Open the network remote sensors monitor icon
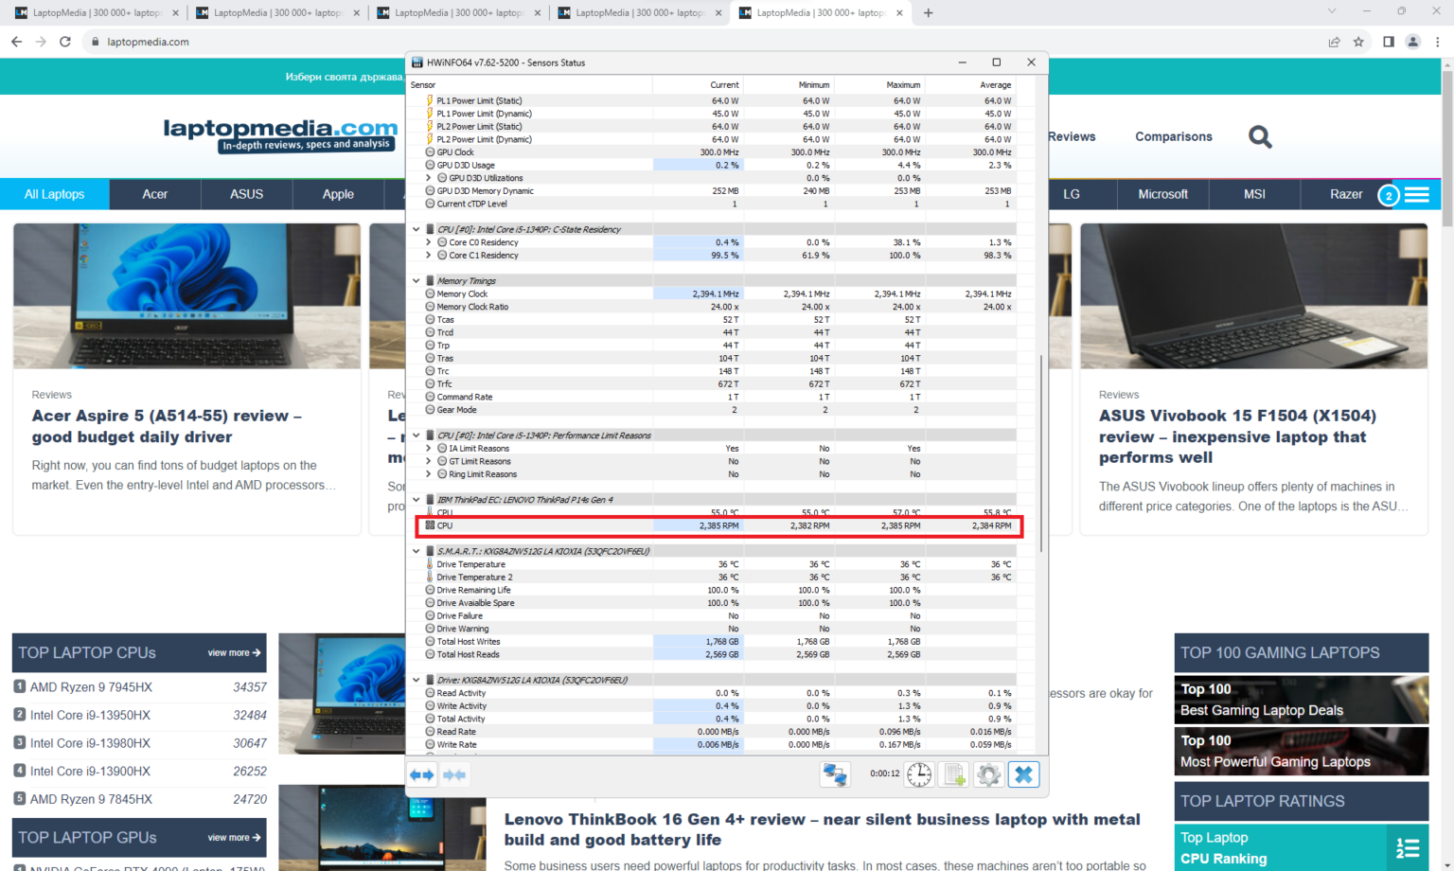This screenshot has height=871, width=1454. 834,774
